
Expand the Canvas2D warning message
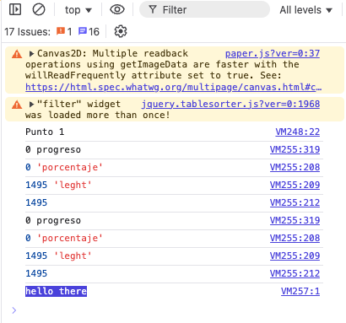tap(31, 53)
